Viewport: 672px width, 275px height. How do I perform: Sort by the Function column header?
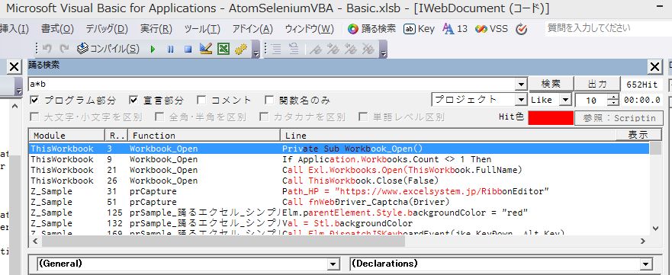(x=204, y=135)
